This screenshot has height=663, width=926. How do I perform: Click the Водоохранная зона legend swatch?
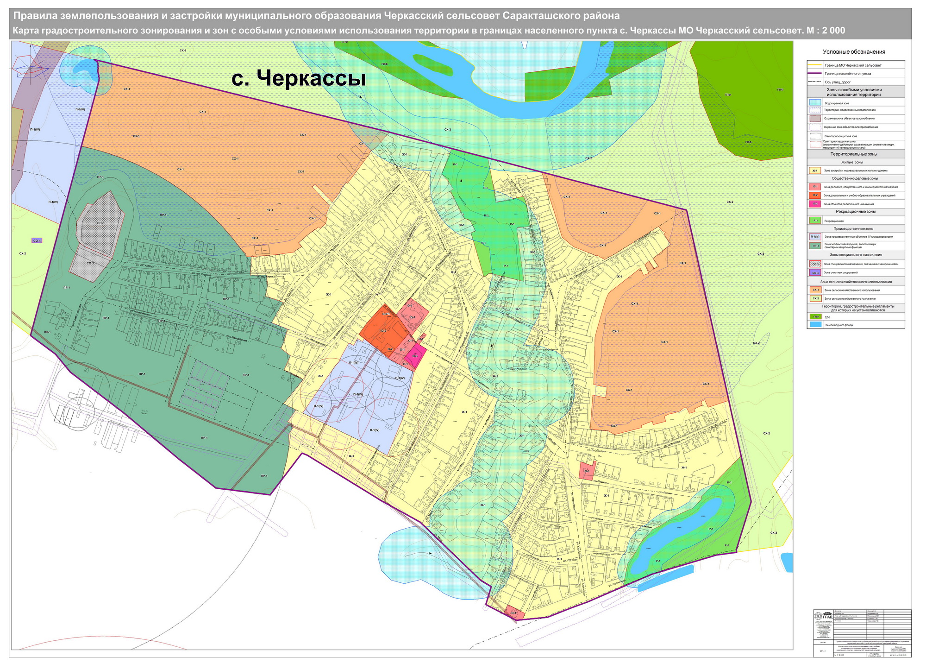815,102
